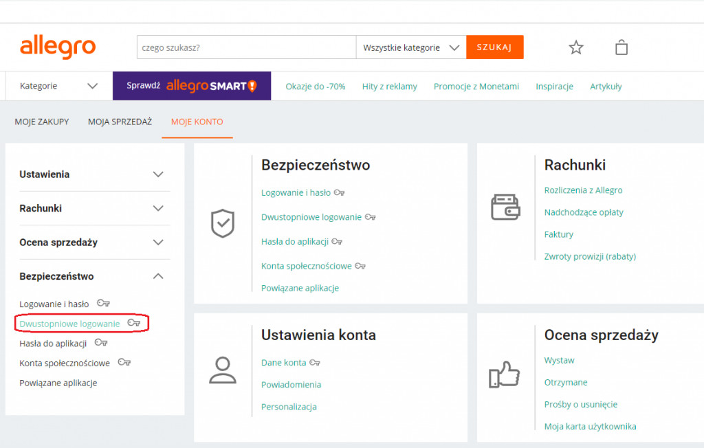Click key icon beside Bezpieczeństwo card Logowanie i hasło

pyautogui.click(x=340, y=192)
